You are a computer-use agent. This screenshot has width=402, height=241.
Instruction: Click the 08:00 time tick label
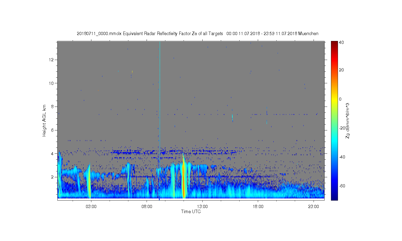(x=147, y=207)
